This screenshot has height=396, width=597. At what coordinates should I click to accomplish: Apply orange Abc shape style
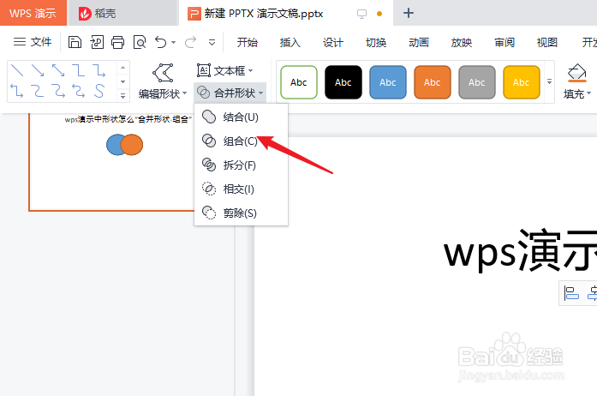click(433, 82)
